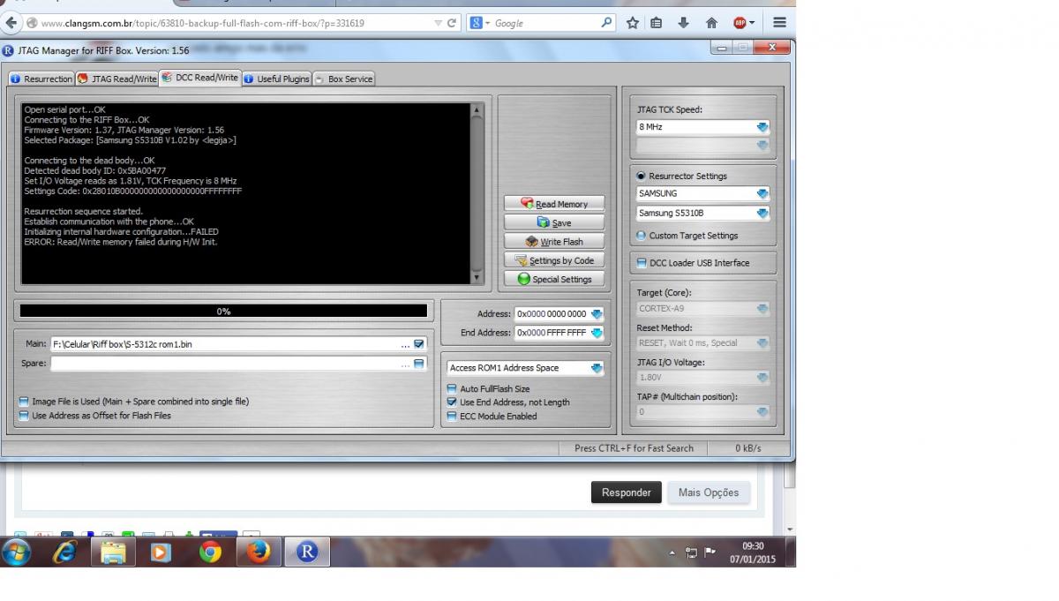Open Settings by Code

[x=554, y=260]
